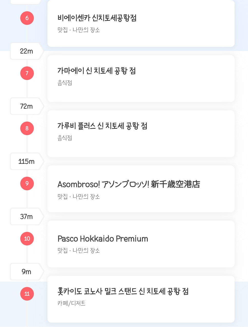248x327 pixels.
Task: Open 홋카이도 코노사 밀크 스탠드 card
Action: click(141, 299)
